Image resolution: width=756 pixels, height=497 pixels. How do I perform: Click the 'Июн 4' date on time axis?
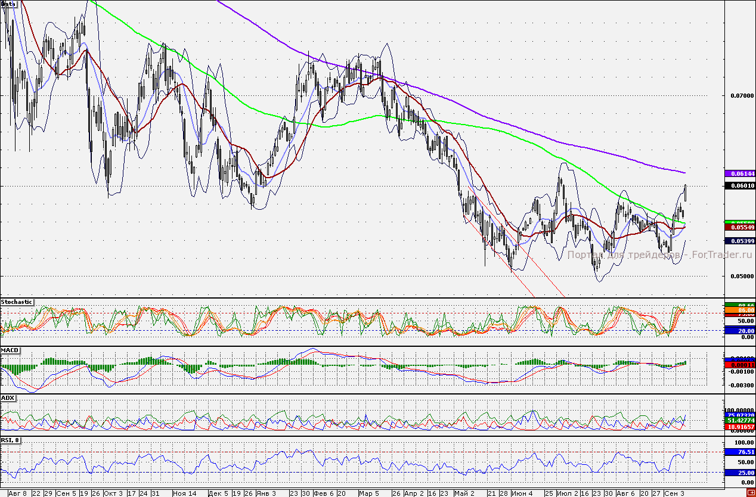tap(522, 493)
